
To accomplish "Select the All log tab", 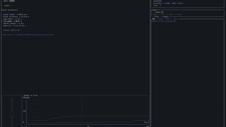I will pos(154,19).
